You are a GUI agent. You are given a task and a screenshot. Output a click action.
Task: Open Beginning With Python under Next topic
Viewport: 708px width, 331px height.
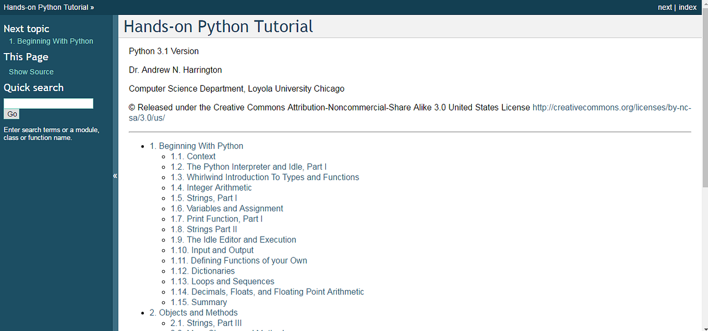[x=51, y=41]
